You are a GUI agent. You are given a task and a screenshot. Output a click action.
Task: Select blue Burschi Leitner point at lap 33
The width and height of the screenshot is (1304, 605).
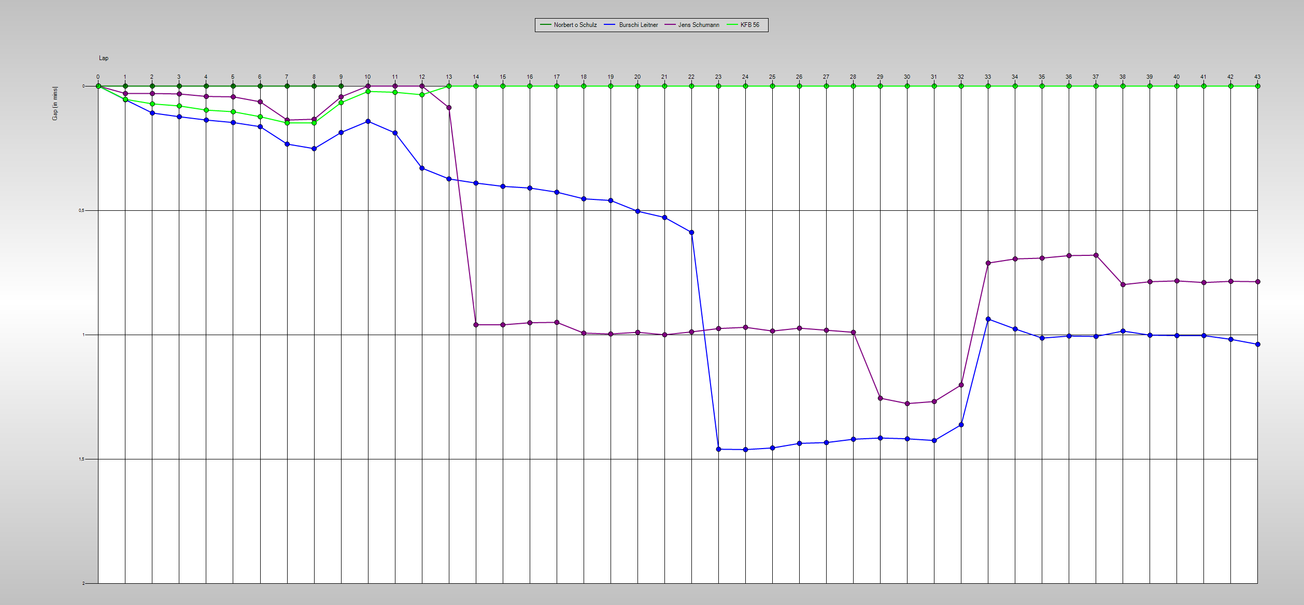(x=988, y=319)
